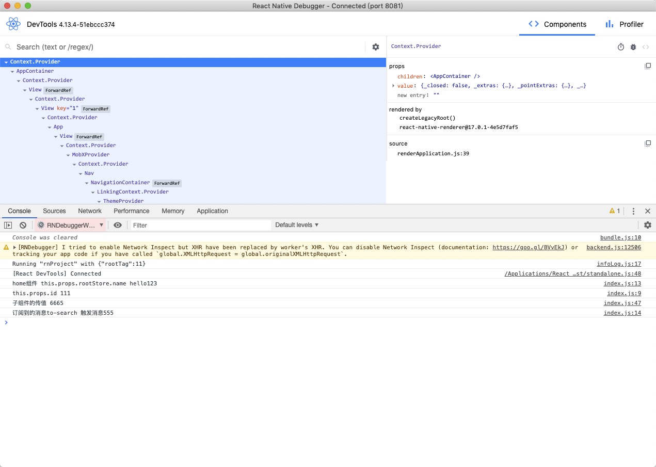Create live expression with the eye icon

[118, 225]
